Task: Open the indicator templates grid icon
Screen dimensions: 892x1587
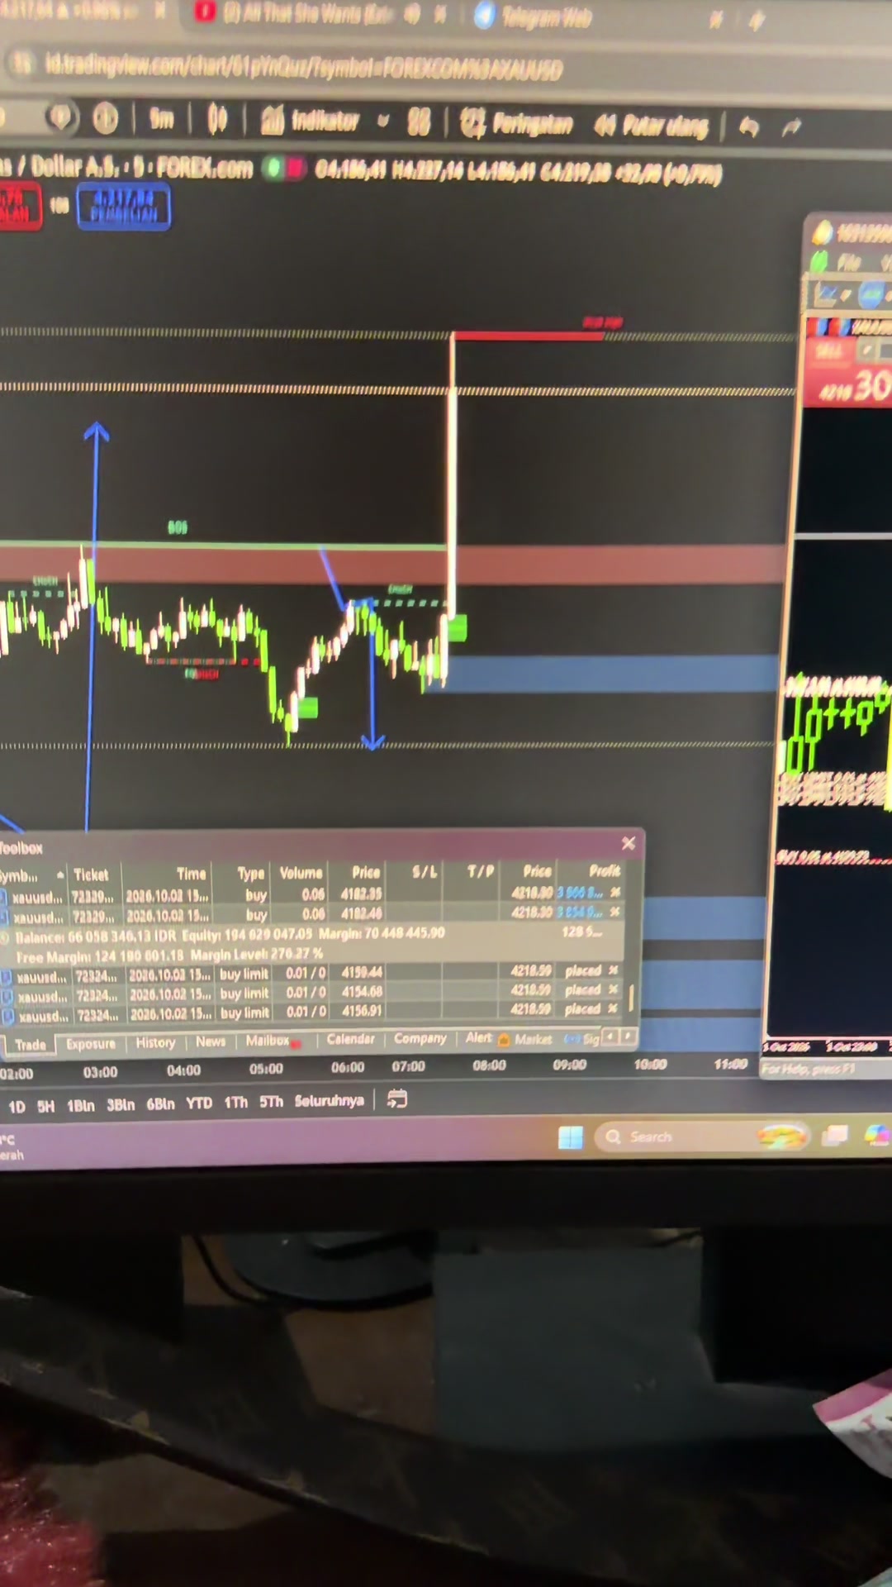Action: (x=418, y=122)
